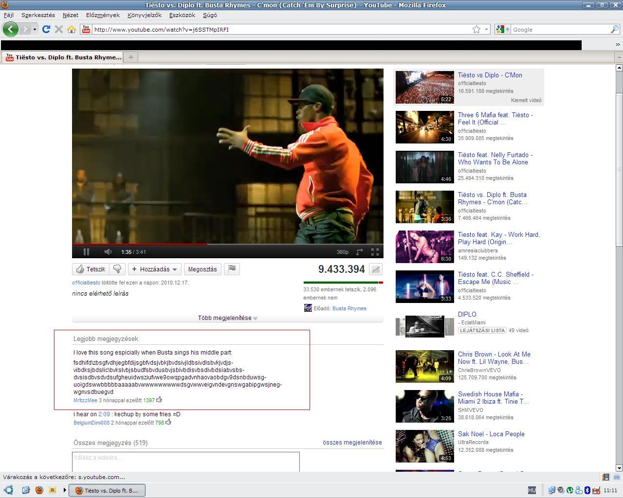
Task: Toggle the video player size
Action: pos(359,252)
